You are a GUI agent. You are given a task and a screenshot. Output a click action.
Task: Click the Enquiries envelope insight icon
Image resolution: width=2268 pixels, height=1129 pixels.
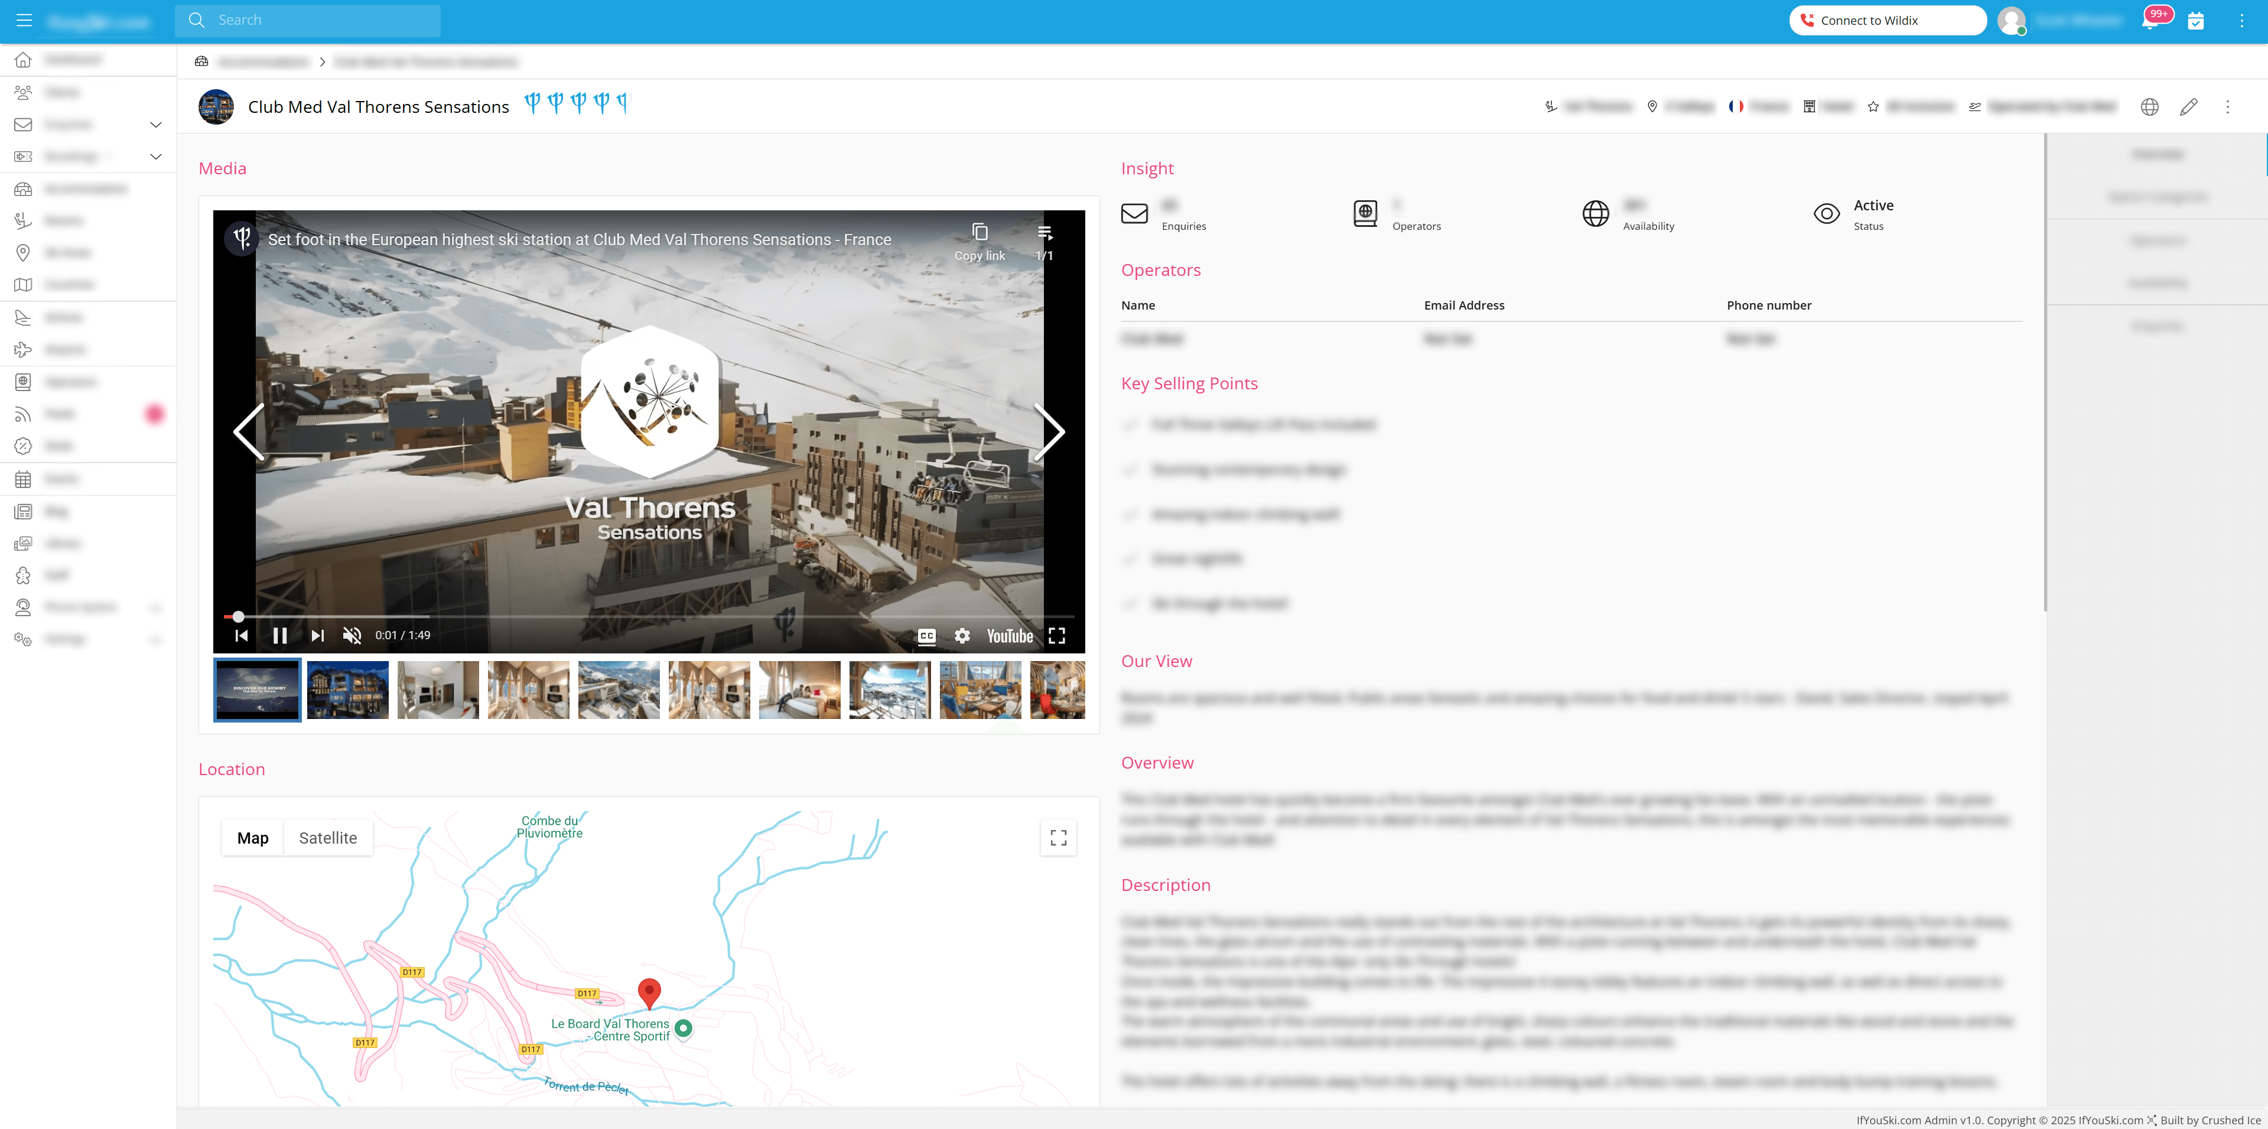point(1134,213)
